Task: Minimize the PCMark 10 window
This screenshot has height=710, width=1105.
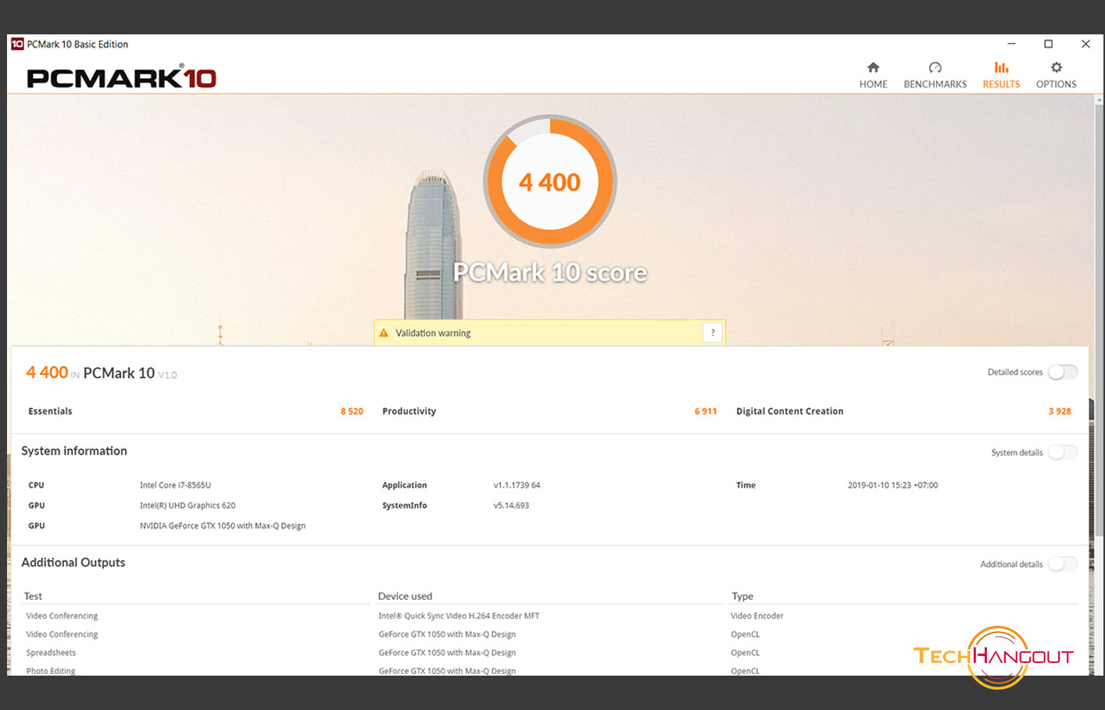Action: (x=1011, y=44)
